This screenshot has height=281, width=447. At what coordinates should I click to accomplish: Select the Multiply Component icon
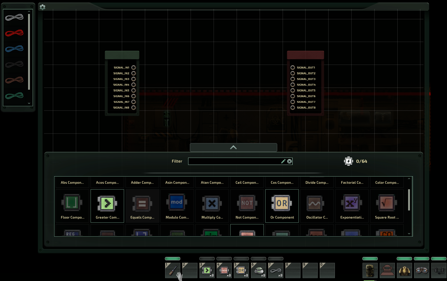(212, 203)
